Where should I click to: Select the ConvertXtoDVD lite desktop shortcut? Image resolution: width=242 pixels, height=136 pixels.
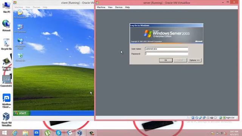point(6,81)
